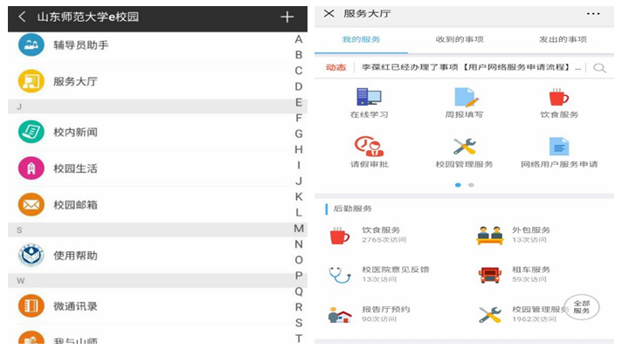
Task: Select first page dot of service grid
Action: coord(458,185)
